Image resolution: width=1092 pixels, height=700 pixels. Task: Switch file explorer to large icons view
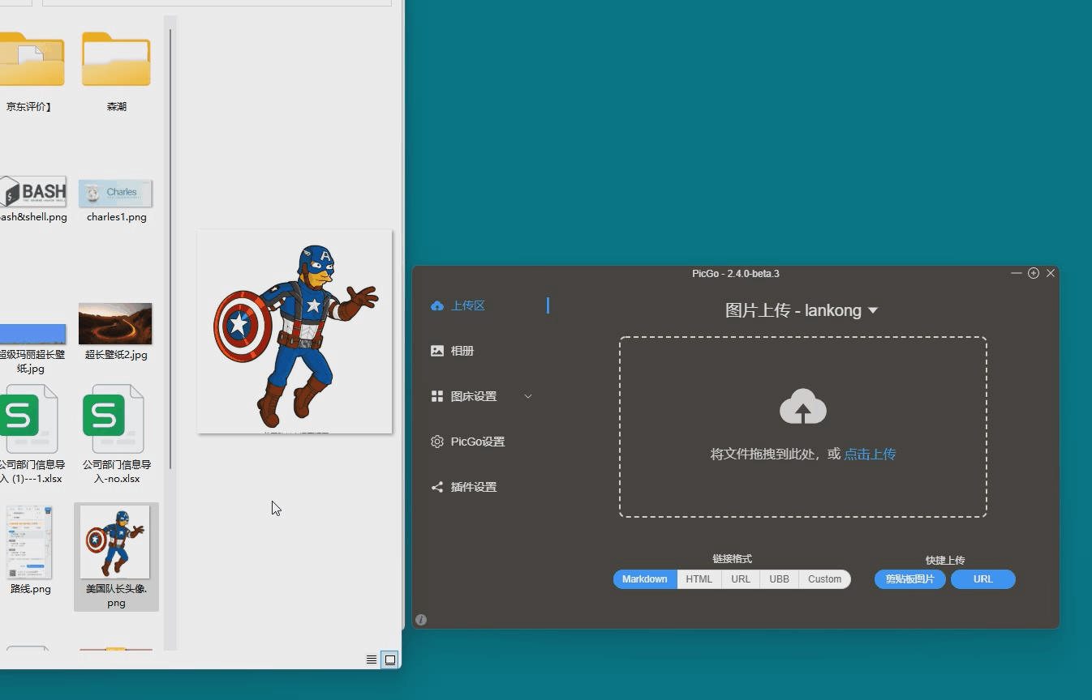(390, 659)
